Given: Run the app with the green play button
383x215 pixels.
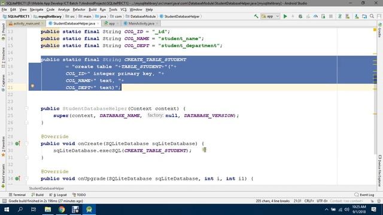Looking at the screenshot, I should [285, 16].
